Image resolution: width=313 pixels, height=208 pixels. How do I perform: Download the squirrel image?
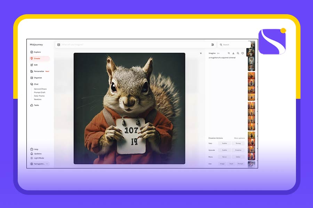click(x=233, y=53)
